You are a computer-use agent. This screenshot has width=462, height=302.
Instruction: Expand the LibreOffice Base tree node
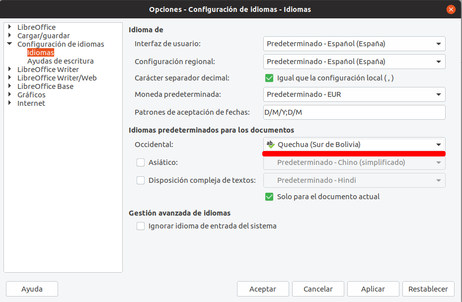(10, 86)
